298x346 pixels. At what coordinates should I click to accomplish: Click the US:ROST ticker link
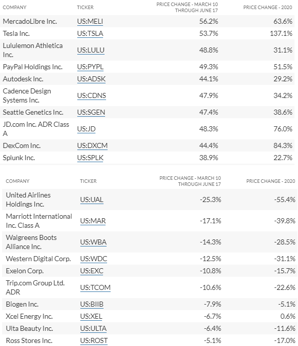click(94, 341)
